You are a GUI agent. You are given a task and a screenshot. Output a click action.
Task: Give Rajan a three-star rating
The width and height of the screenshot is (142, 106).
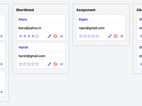[89, 36]
